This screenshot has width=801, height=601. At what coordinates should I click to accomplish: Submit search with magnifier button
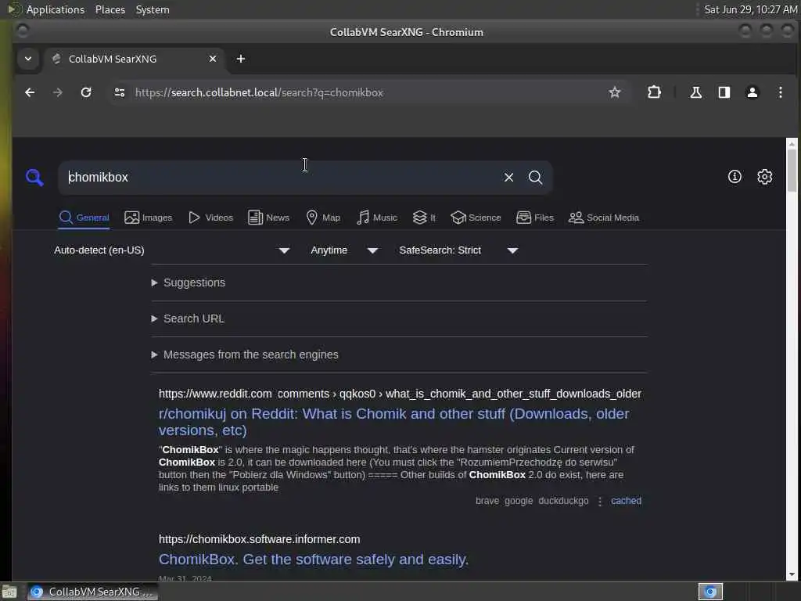click(535, 178)
